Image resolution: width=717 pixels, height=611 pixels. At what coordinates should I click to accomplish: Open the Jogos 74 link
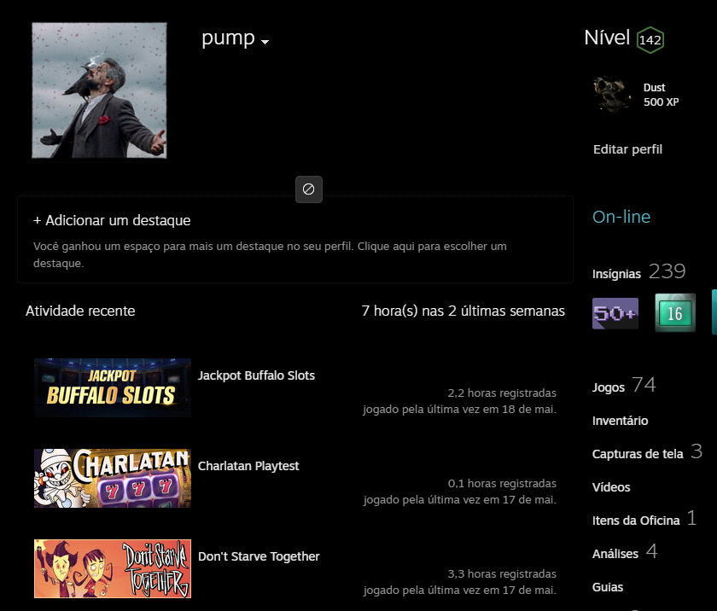624,385
